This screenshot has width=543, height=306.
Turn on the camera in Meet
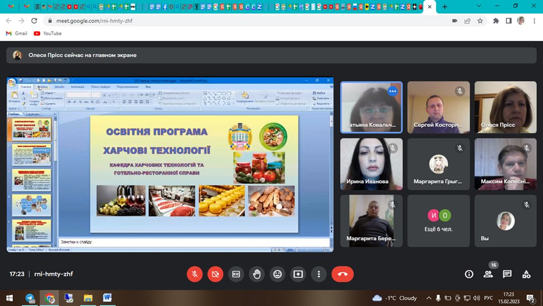point(215,274)
